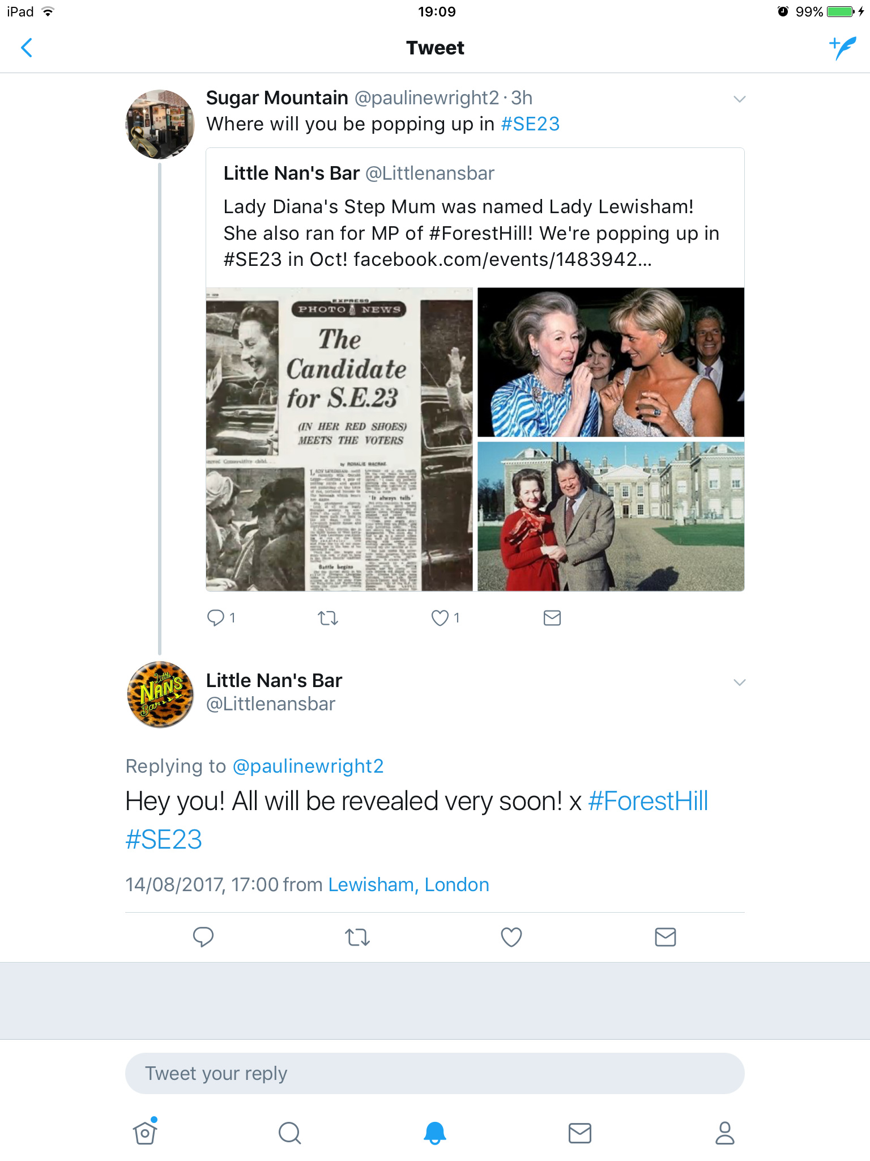Open the #ForestHill hashtag link
870x1161 pixels.
tap(648, 801)
